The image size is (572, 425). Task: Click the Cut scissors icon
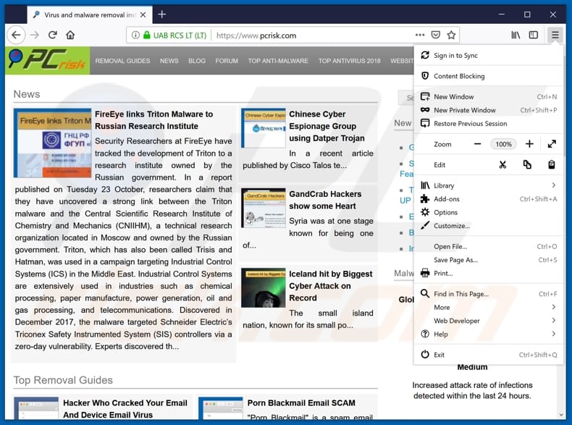tap(502, 165)
